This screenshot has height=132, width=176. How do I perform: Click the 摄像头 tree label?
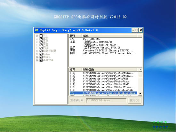pyautogui.click(x=47, y=57)
